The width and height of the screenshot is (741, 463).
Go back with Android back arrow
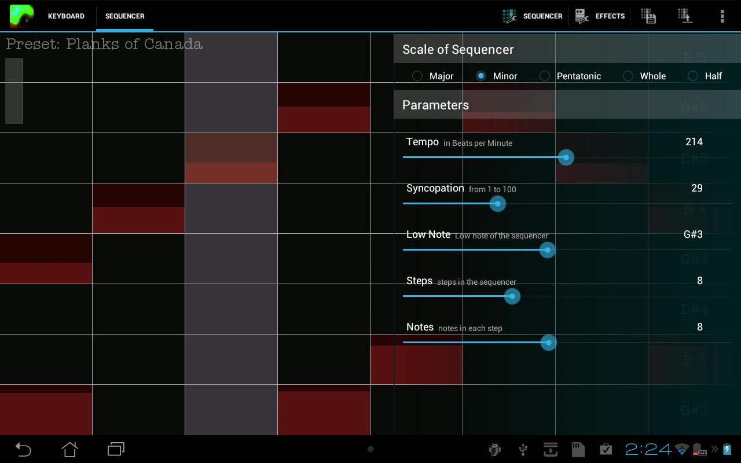[x=23, y=449]
